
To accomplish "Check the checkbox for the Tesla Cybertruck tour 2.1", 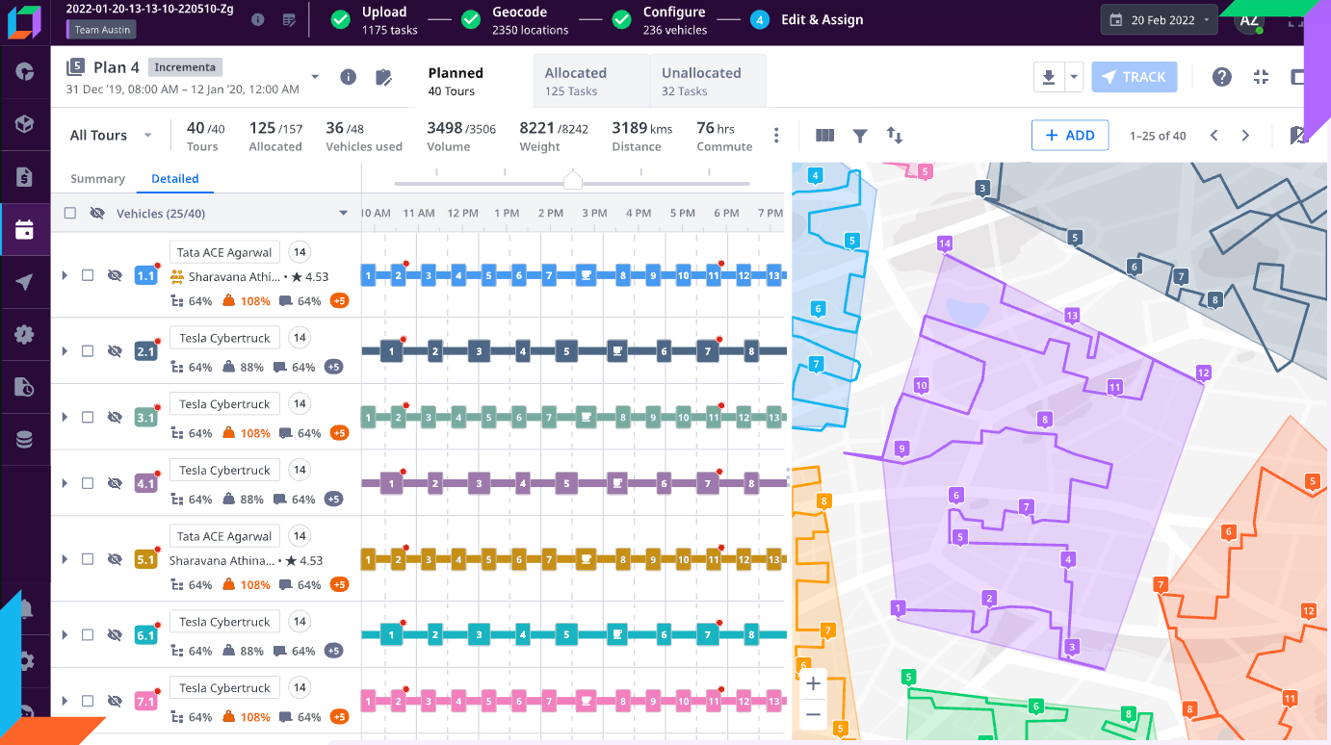I will 88,351.
